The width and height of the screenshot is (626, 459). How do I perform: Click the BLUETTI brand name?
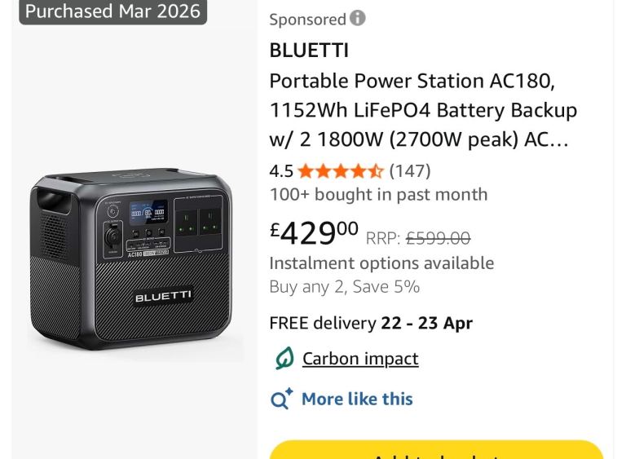pos(309,51)
